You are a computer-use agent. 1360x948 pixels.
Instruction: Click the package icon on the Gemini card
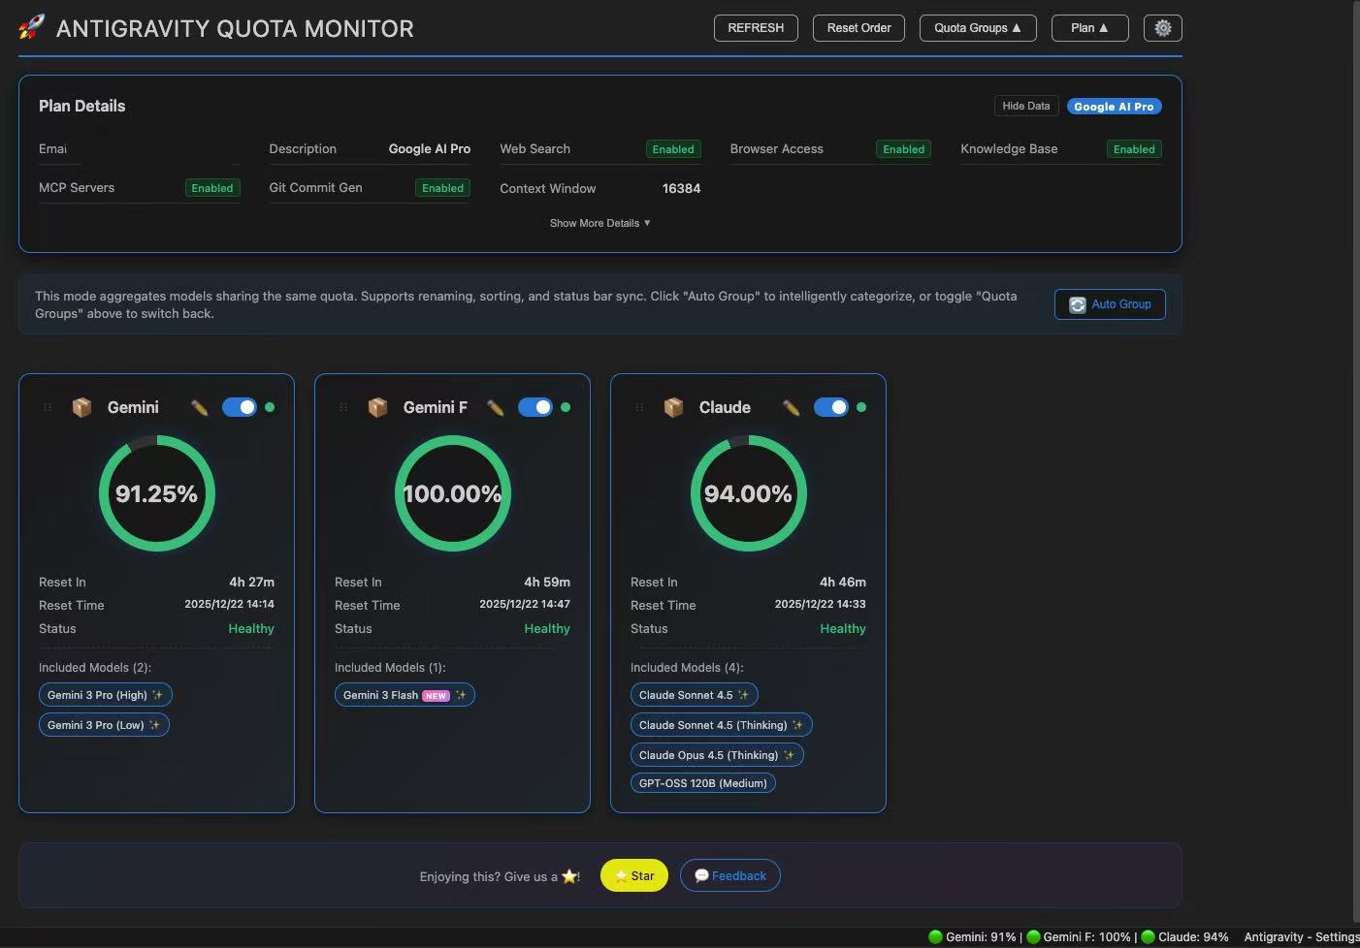tap(82, 407)
